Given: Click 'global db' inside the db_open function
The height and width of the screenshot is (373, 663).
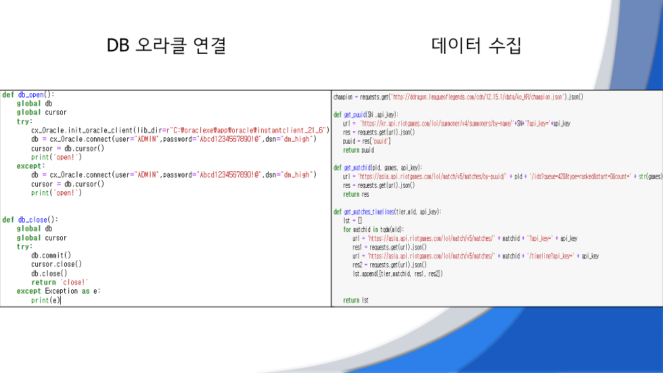Looking at the screenshot, I should click(x=35, y=104).
